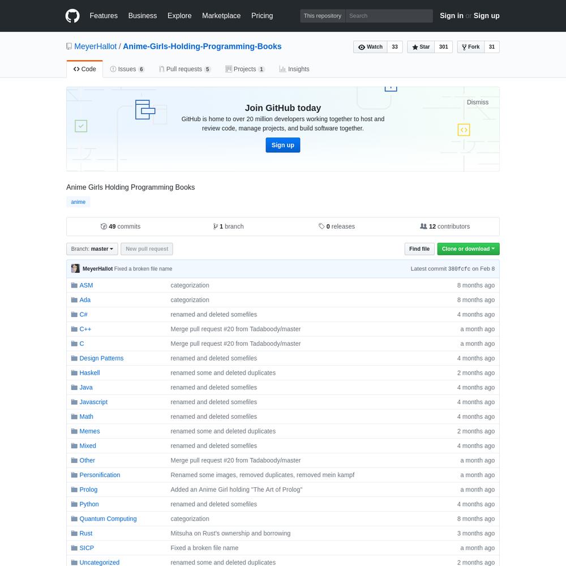Focus the repository search field
The height and width of the screenshot is (566, 566).
coord(389,16)
